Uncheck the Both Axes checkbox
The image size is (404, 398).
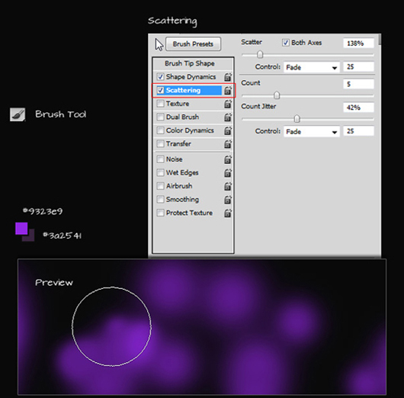[x=286, y=43]
